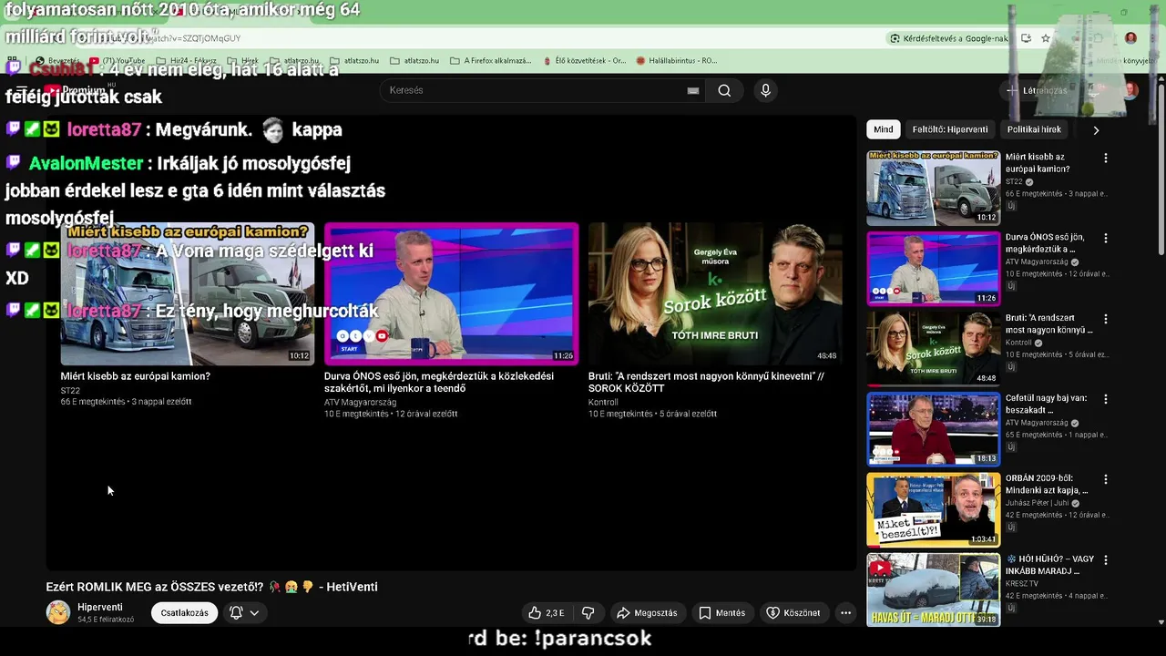The width and height of the screenshot is (1166, 656).
Task: Open the on-screen keyboard icon in the search box
Action: pyautogui.click(x=693, y=90)
